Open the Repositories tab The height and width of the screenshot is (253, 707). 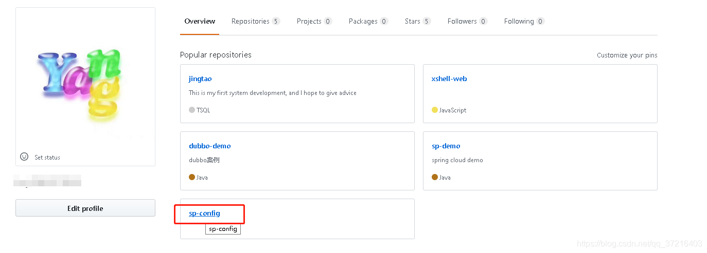pyautogui.click(x=256, y=21)
